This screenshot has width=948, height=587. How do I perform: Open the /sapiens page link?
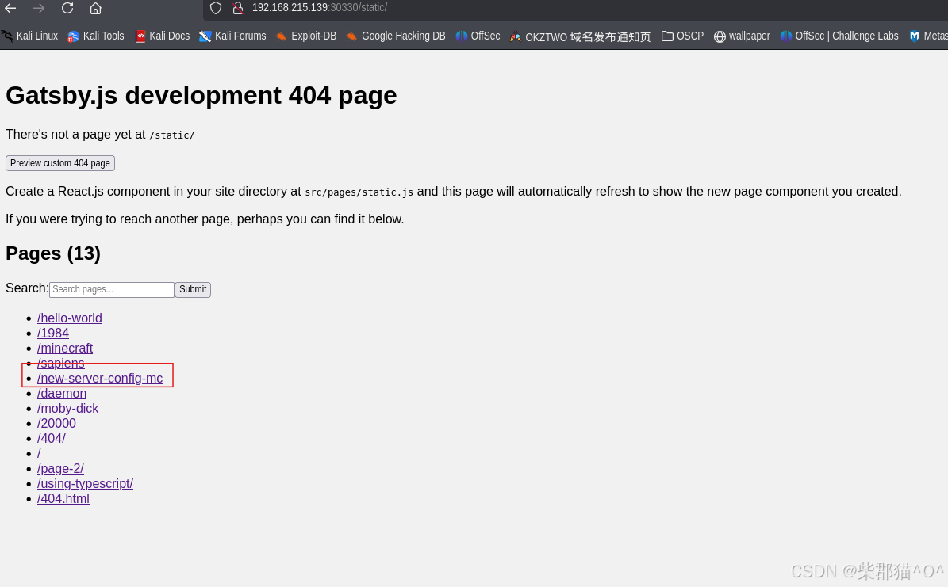tap(60, 364)
